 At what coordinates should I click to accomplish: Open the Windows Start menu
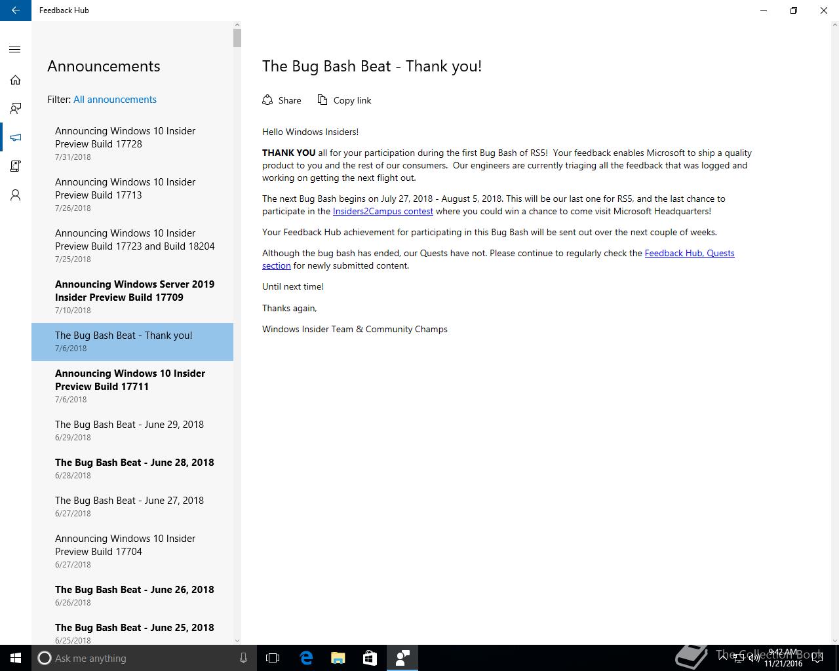[x=16, y=658]
